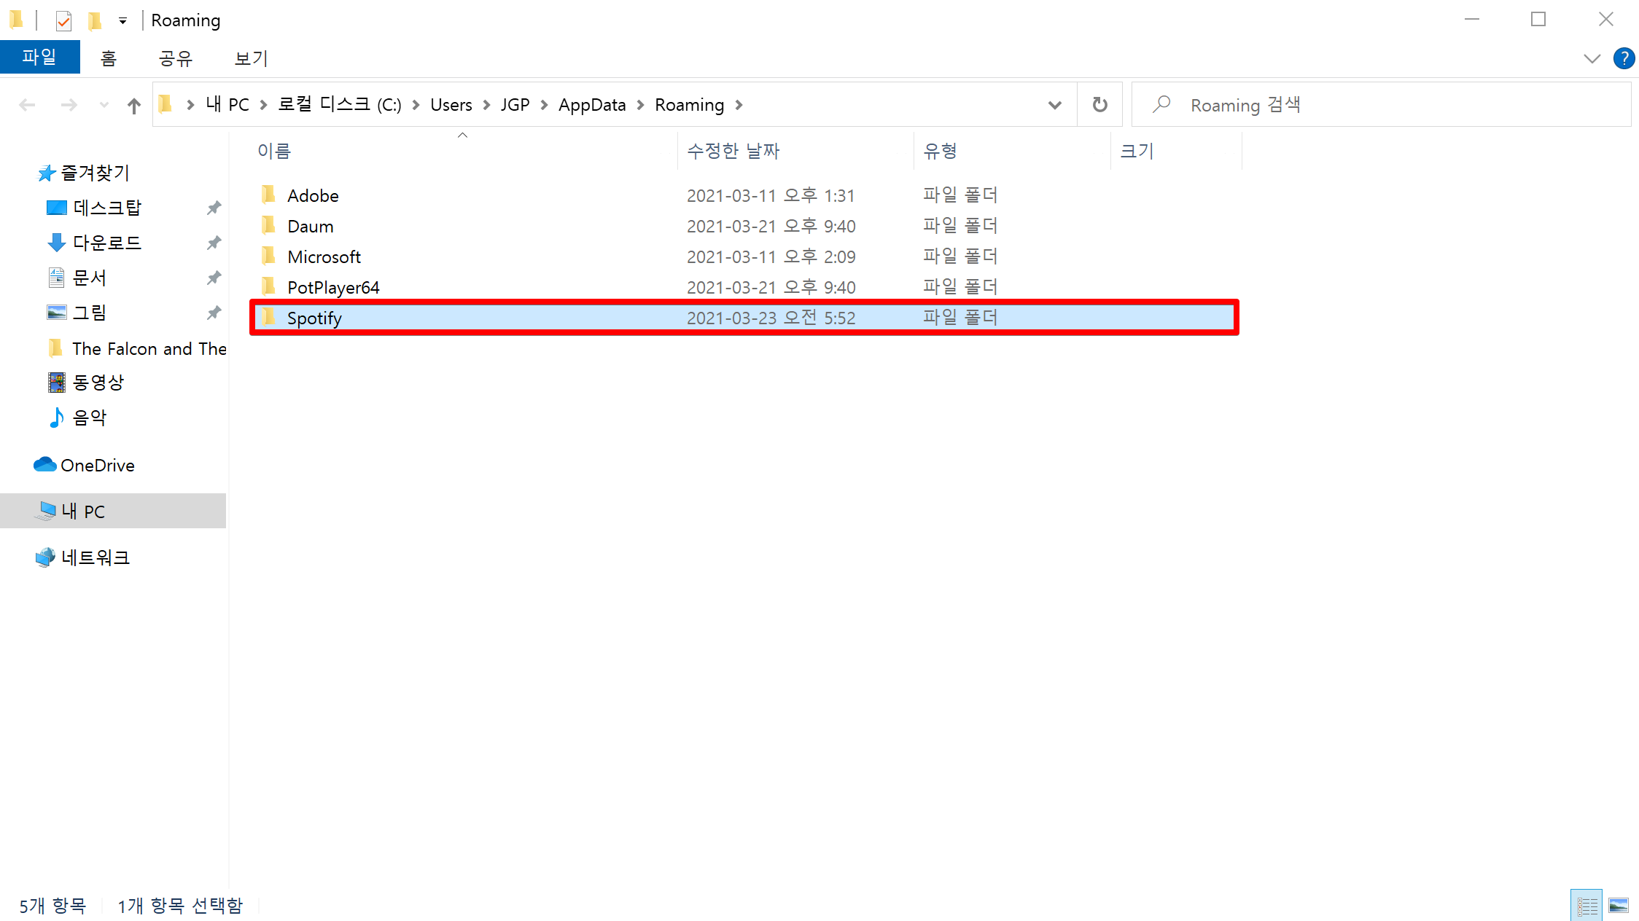The width and height of the screenshot is (1639, 921).
Task: Open OneDrive in the navigation pane
Action: pyautogui.click(x=97, y=465)
